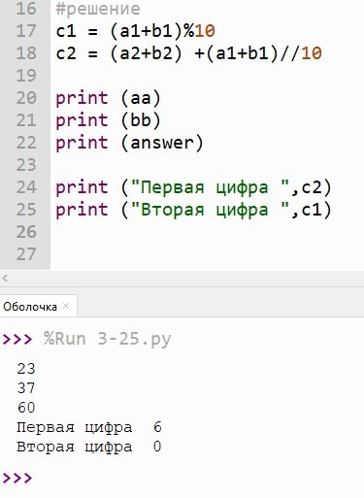The image size is (364, 498).
Task: Click the "Вторая цифра " string literal
Action: [210, 210]
